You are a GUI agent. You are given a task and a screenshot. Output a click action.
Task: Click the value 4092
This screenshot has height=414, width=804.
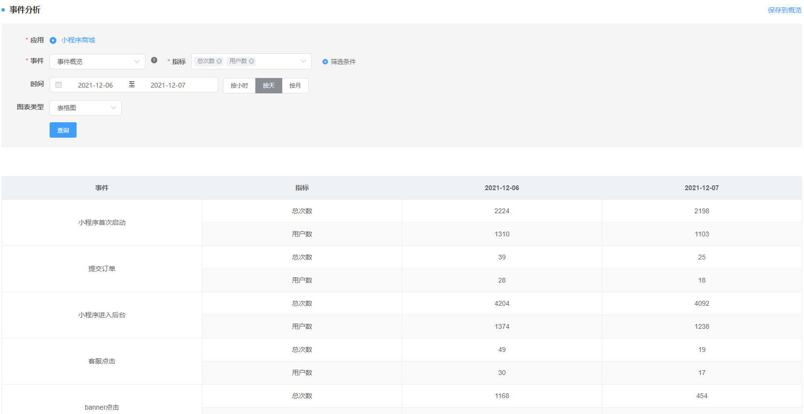[702, 303]
